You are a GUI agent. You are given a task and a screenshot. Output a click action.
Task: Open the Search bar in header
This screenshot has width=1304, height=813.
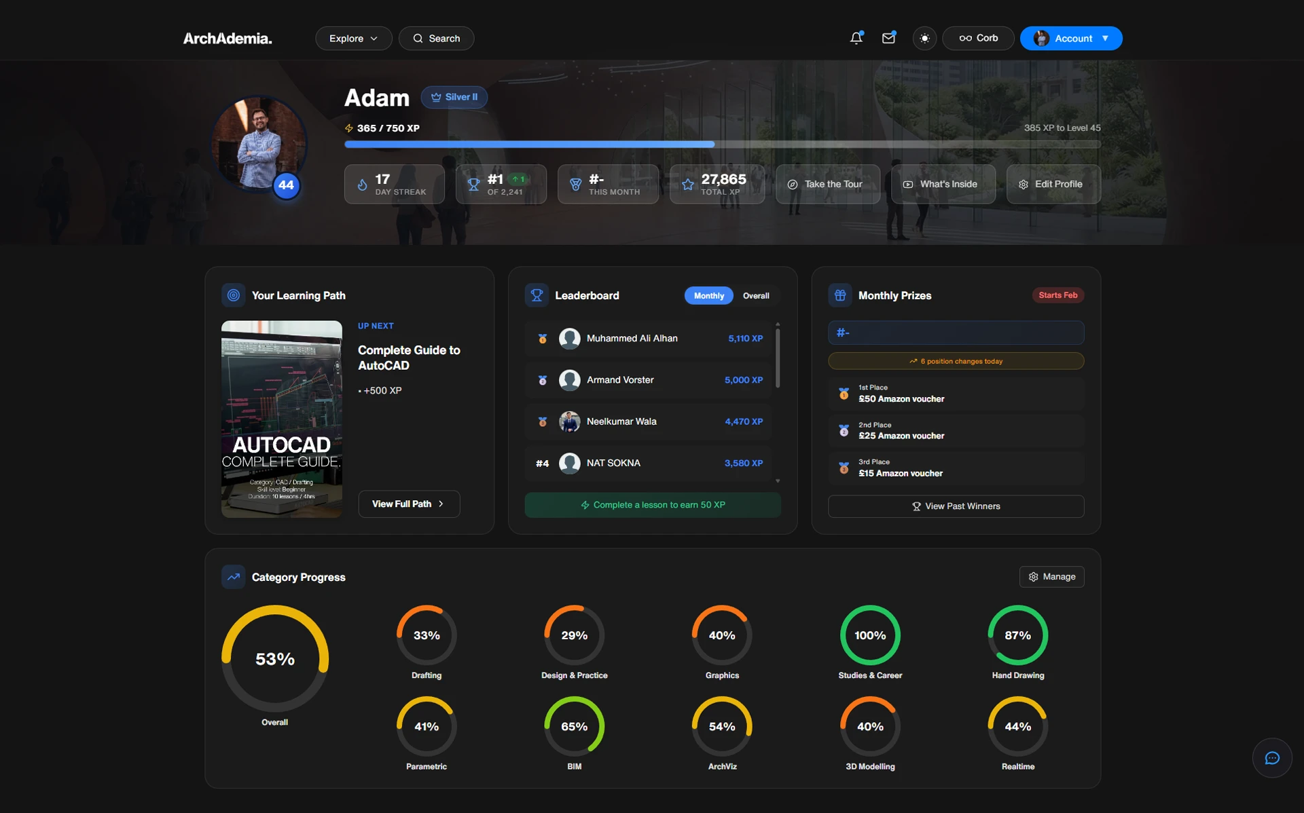(x=436, y=38)
